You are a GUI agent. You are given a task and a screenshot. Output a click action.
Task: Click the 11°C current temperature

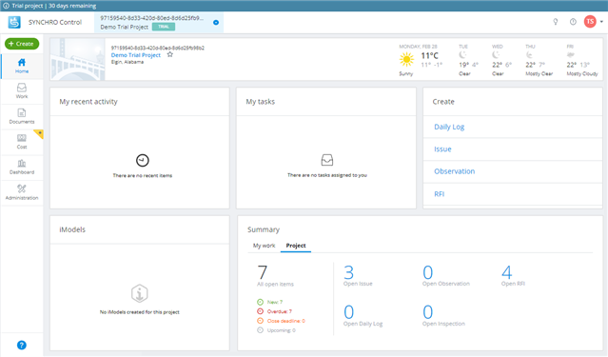click(430, 55)
